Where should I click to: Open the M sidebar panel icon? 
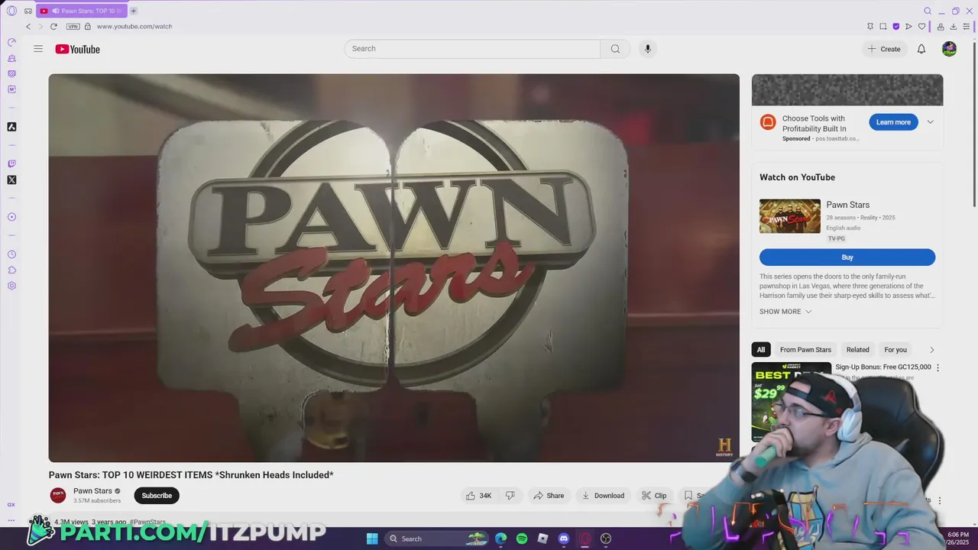[11, 89]
